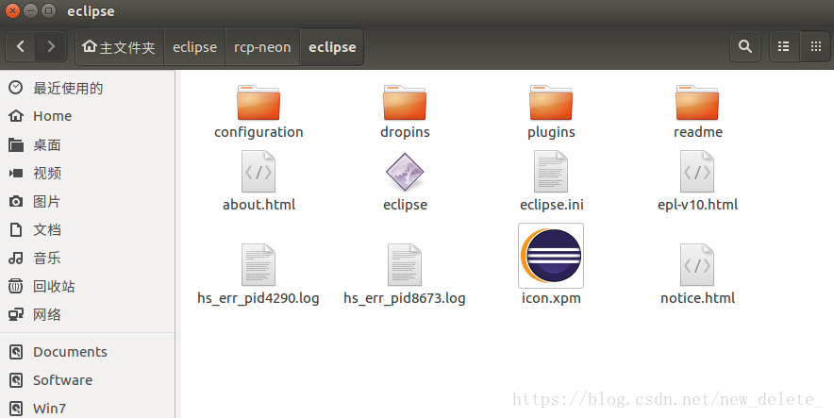834x418 pixels.
Task: Click the drive icon beside Documents
Action: tap(16, 352)
